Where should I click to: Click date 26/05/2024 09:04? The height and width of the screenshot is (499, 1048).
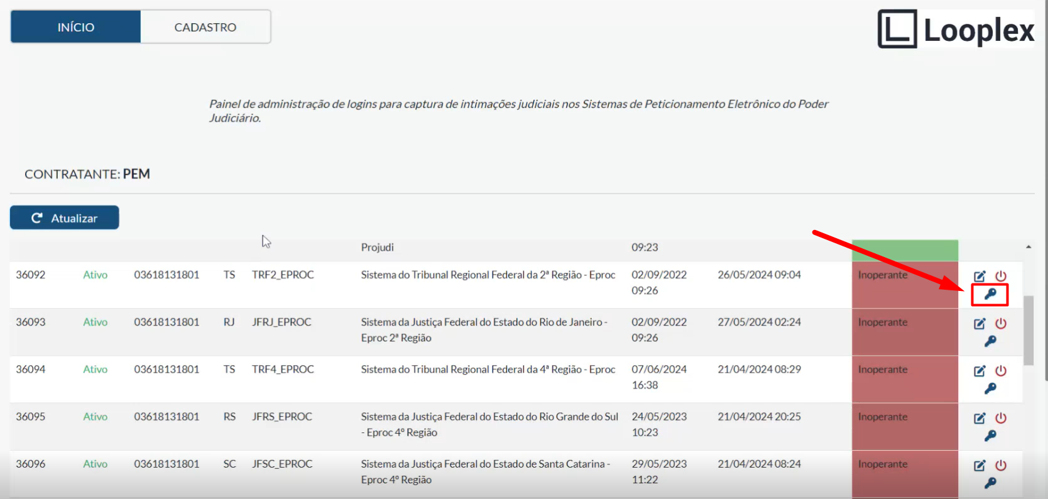759,275
